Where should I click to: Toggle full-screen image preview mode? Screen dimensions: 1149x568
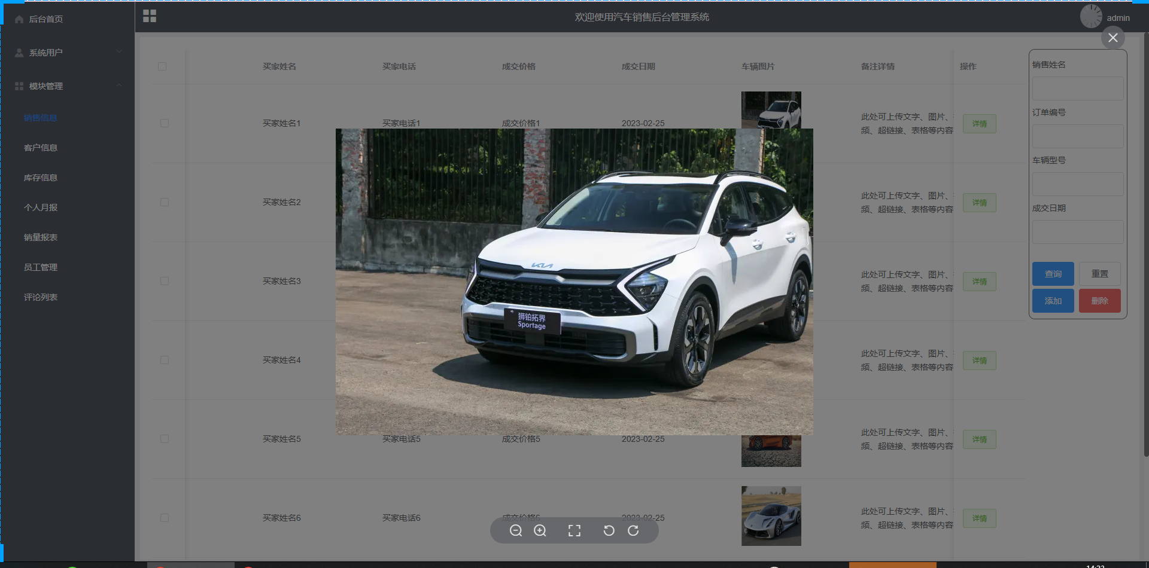[x=574, y=531]
